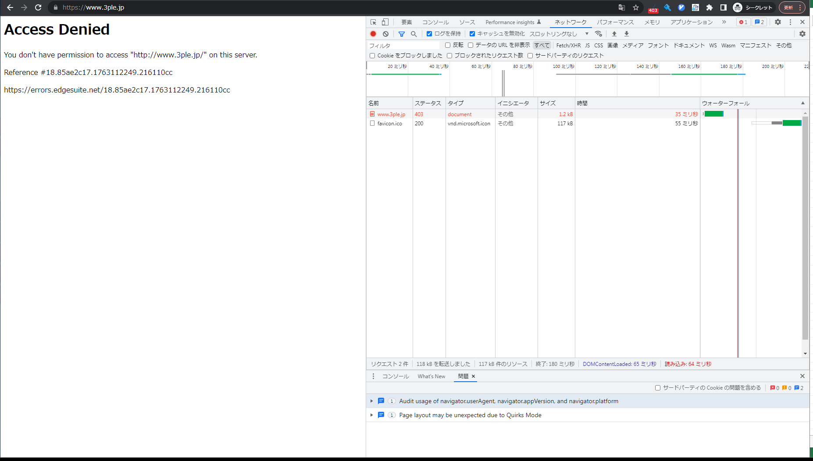
Task: Click the www.3ple.jp request row
Action: tap(391, 114)
